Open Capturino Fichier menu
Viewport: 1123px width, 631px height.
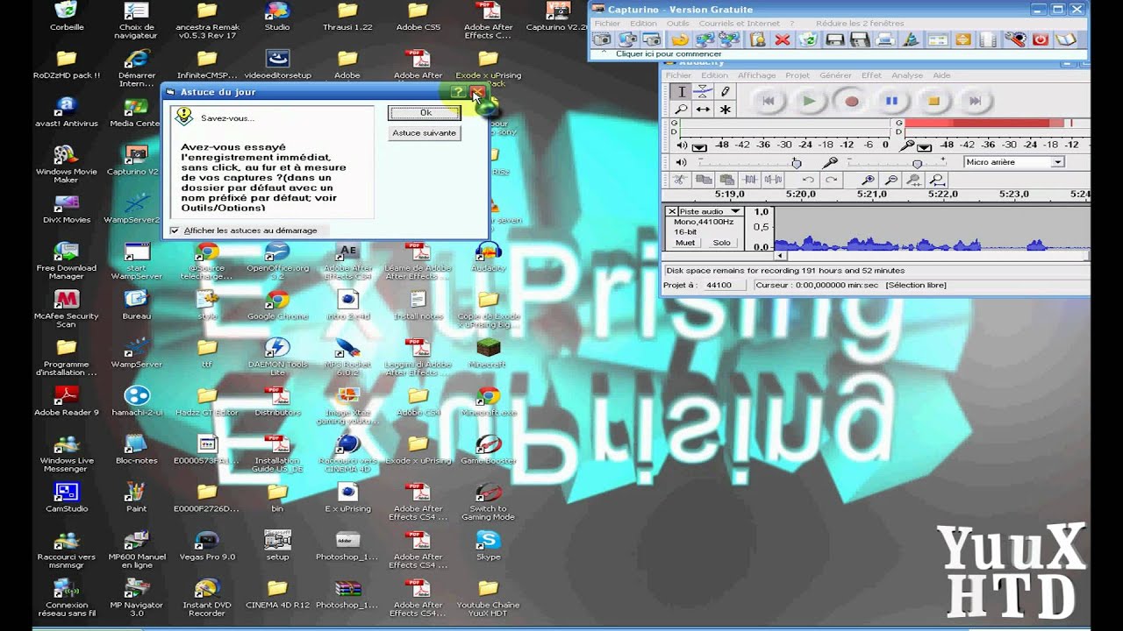[x=607, y=24]
